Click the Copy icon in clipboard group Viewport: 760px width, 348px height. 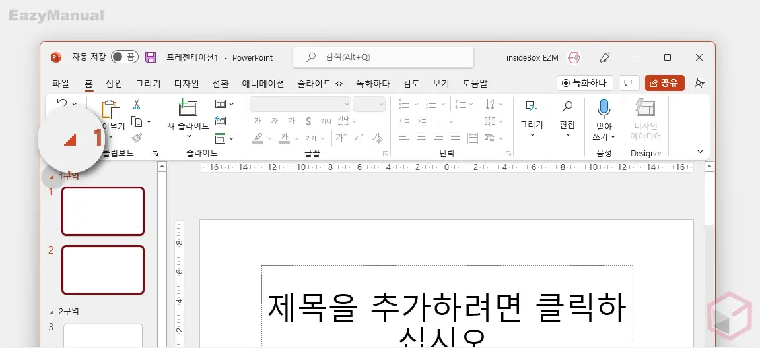[x=137, y=121]
